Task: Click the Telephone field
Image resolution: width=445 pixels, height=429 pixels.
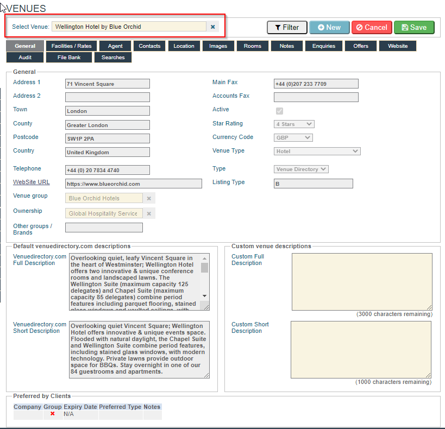Action: (107, 170)
